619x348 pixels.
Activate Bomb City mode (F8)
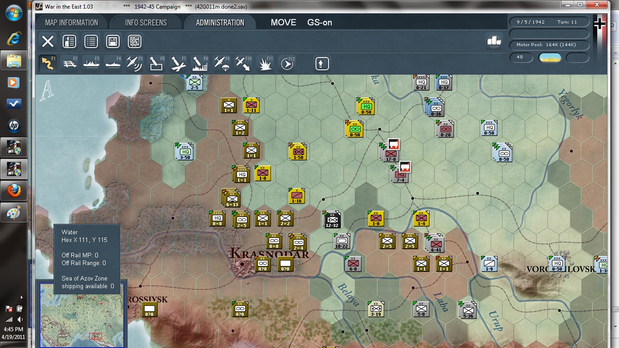[x=200, y=63]
